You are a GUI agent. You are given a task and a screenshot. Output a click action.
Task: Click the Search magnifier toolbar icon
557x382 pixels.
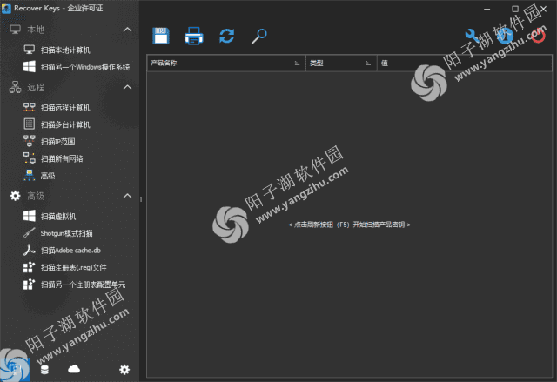[259, 36]
